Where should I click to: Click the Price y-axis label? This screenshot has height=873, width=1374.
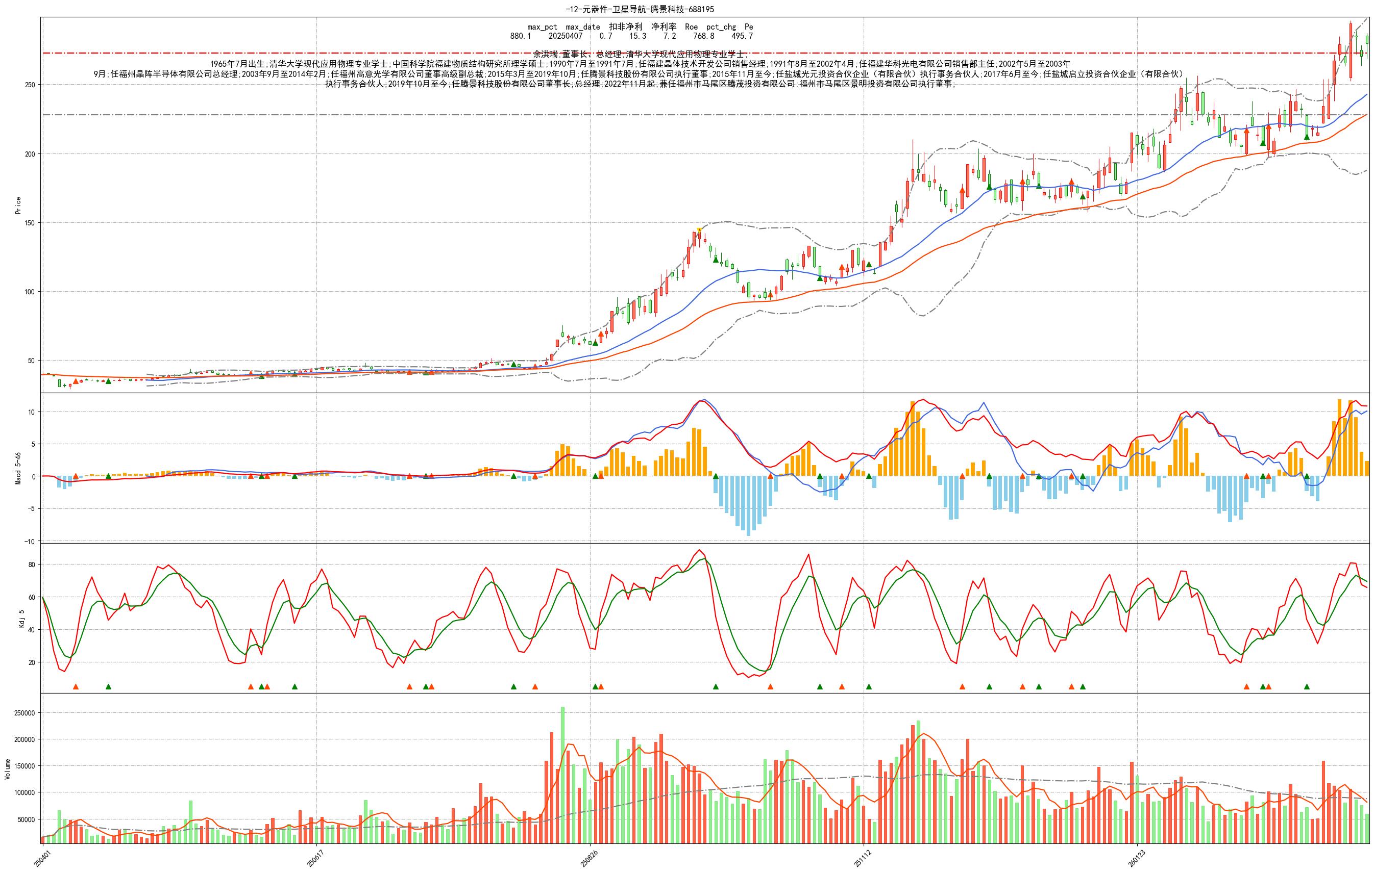[x=18, y=206]
